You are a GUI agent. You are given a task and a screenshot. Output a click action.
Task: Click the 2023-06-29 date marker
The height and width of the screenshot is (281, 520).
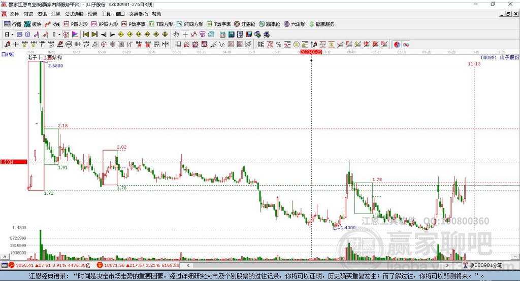click(311, 52)
